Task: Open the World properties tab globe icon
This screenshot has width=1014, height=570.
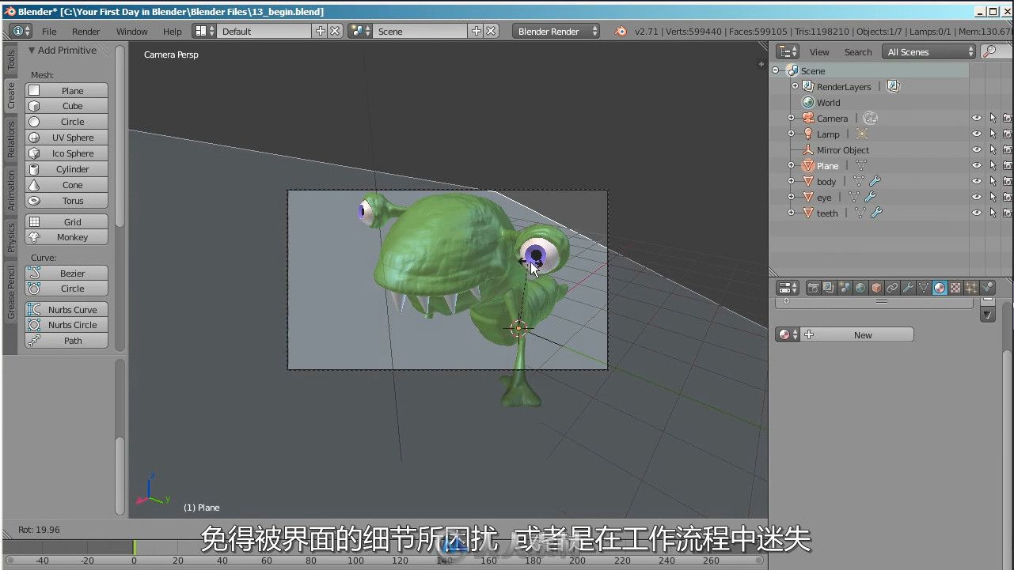Action: click(860, 289)
